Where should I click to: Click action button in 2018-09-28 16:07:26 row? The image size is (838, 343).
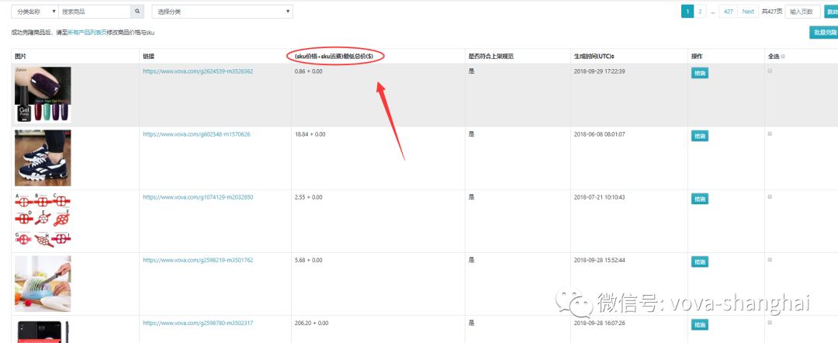pos(700,325)
